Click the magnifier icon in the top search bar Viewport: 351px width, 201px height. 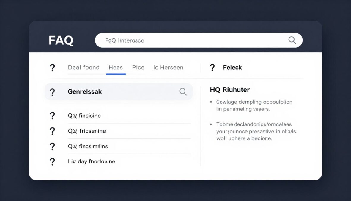click(x=292, y=40)
